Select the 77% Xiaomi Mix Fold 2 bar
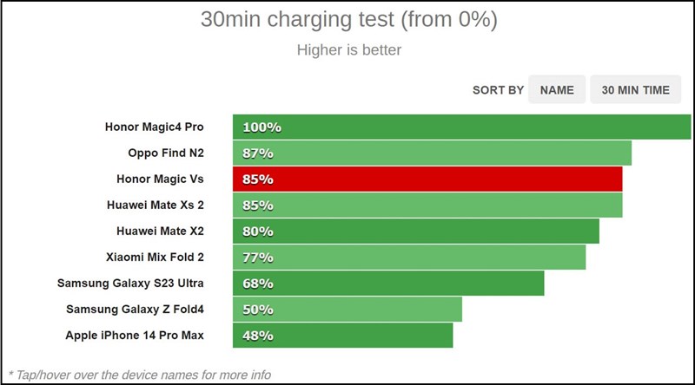This screenshot has width=695, height=385. click(x=409, y=258)
